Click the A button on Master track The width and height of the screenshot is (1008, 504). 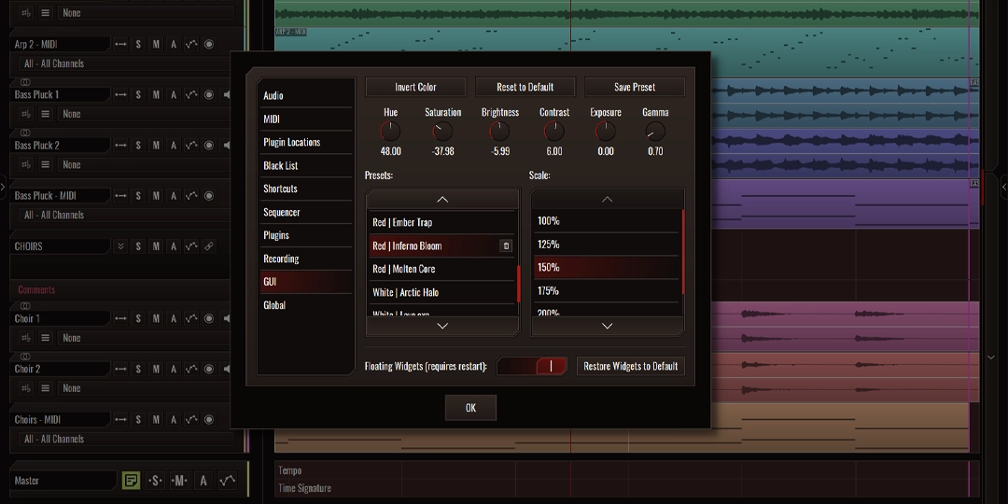point(203,481)
